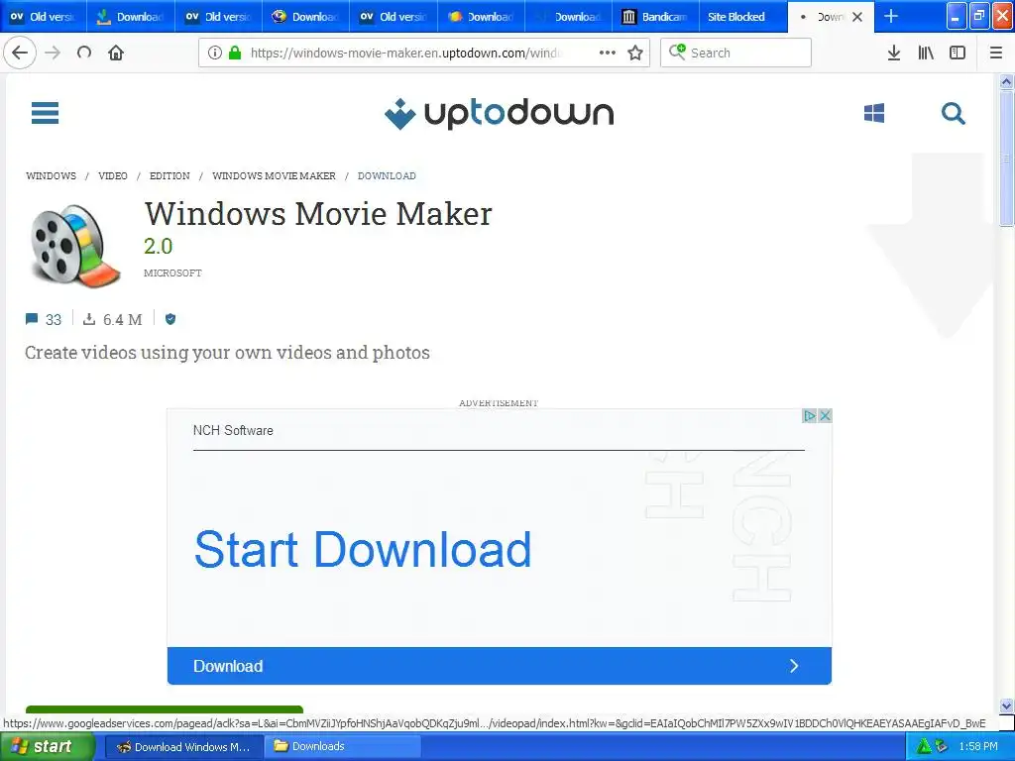This screenshot has height=761, width=1015.
Task: Open the Firefox hamburger menu
Action: coord(996,53)
